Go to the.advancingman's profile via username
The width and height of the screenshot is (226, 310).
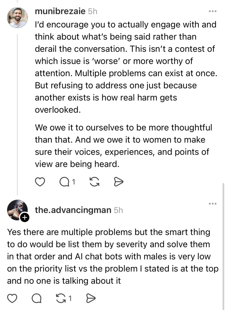pos(73,210)
